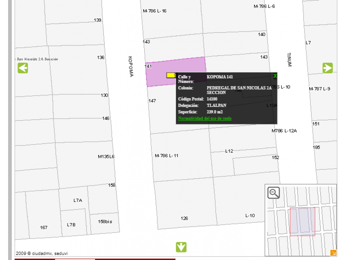Pan the map right with green arrow
The image size is (346, 260).
click(328, 68)
